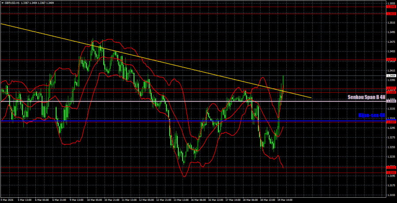Click the 5 Mar 13:00 time label
Screen dimensions: 397x203
click(x=25, y=200)
